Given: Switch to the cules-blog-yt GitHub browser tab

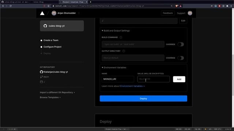Looking at the screenshot, I should pos(15,2).
